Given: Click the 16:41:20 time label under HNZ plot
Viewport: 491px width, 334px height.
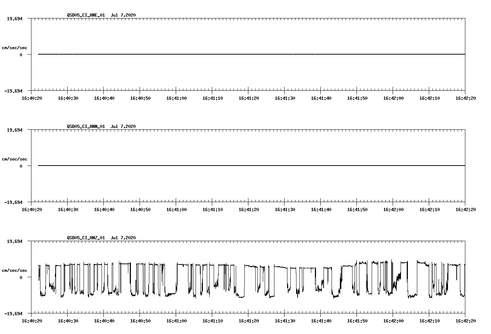Looking at the screenshot, I should pyautogui.click(x=249, y=321).
